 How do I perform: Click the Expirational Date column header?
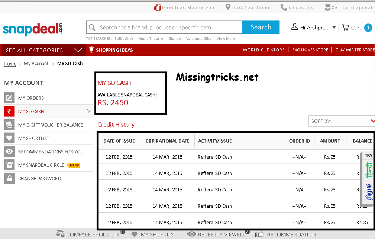[168, 141]
